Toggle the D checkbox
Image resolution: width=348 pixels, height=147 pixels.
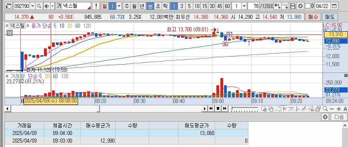coord(308,6)
